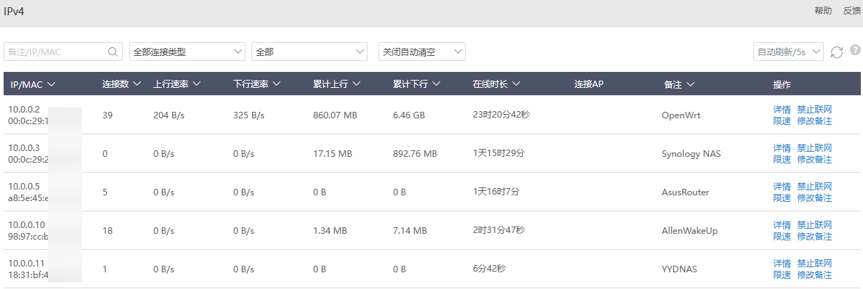The height and width of the screenshot is (289, 863).
Task: Click 禁止联网 for YYDNAS
Action: (x=814, y=263)
